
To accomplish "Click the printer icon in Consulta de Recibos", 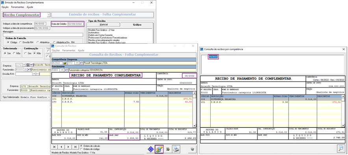I will click(176, 149).
